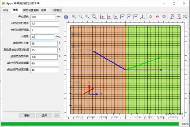Open the 介绍 tab
This screenshot has width=190, height=127.
[5, 10]
